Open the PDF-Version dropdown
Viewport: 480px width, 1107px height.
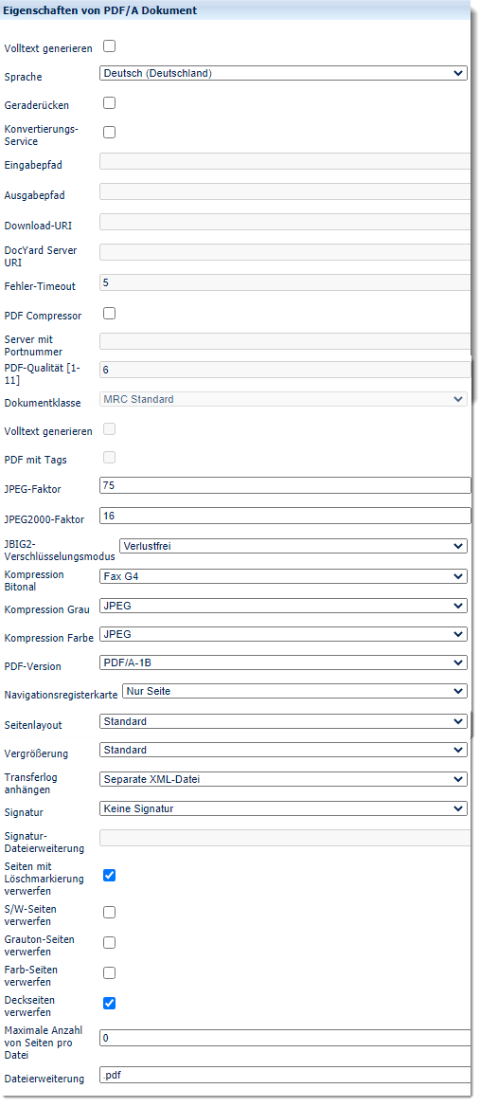283,662
